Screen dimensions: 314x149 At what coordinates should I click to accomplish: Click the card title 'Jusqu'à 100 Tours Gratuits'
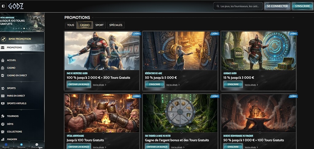tap(85, 140)
